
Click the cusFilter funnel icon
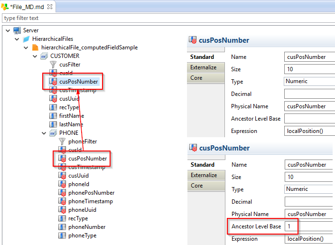(53, 65)
